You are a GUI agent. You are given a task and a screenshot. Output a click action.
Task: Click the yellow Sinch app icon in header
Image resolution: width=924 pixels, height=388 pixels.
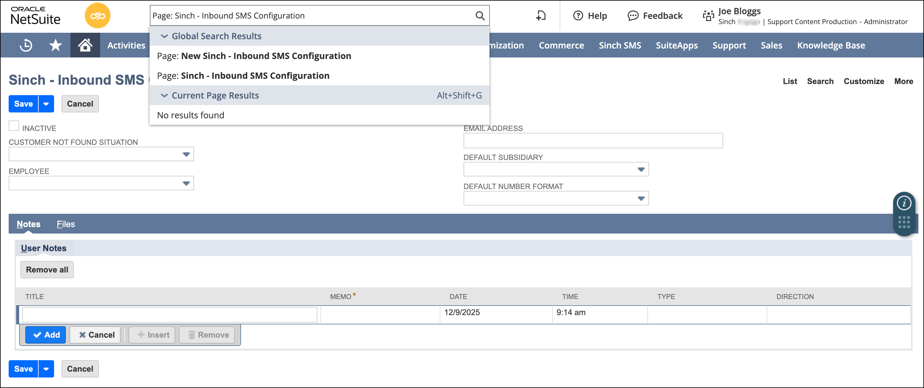98,15
